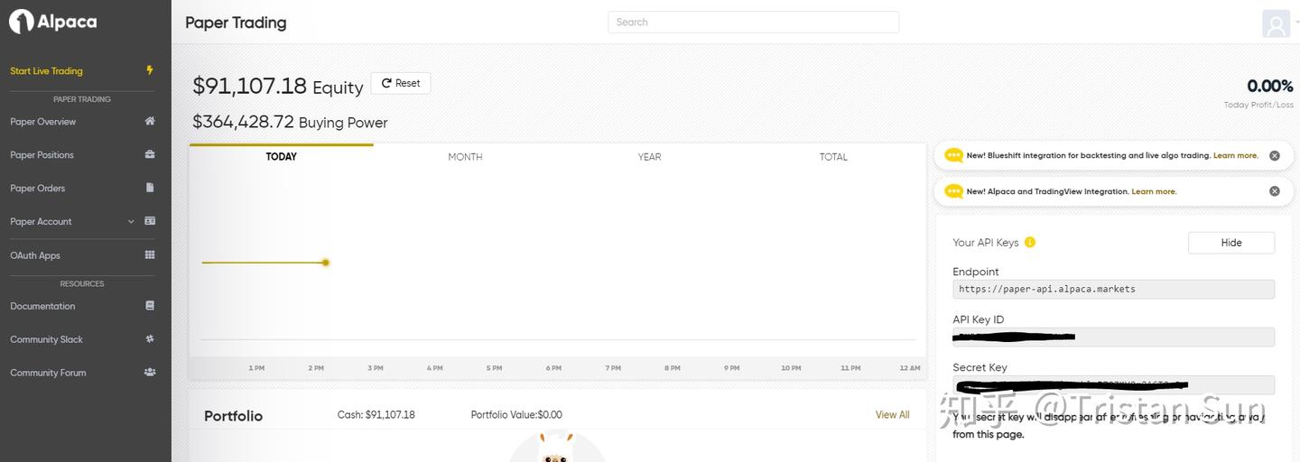Image resolution: width=1300 pixels, height=462 pixels.
Task: Click the Paper Positions briefcase icon
Action: pos(150,154)
